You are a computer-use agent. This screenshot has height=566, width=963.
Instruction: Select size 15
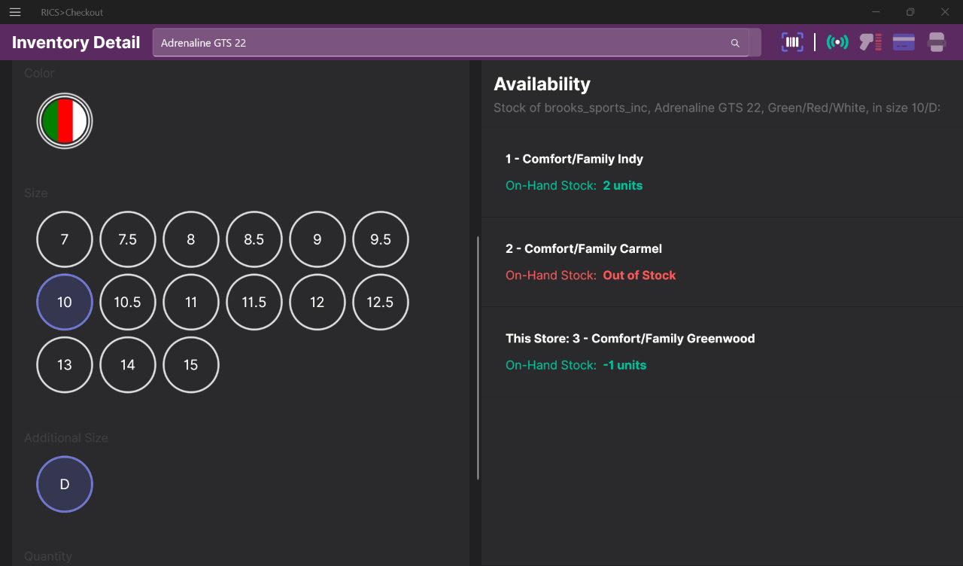pyautogui.click(x=191, y=365)
